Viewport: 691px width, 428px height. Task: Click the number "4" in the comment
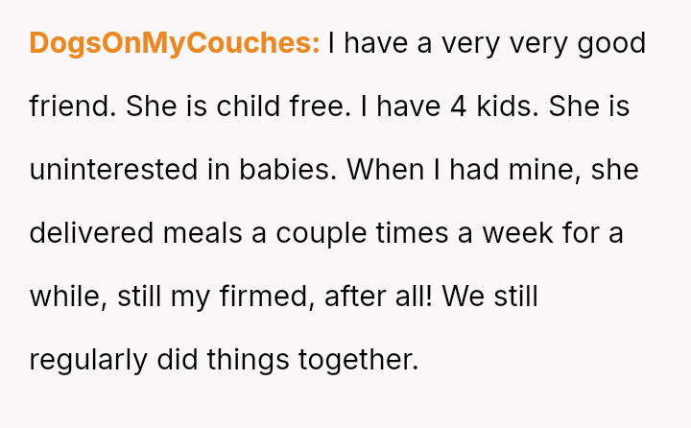coord(459,107)
